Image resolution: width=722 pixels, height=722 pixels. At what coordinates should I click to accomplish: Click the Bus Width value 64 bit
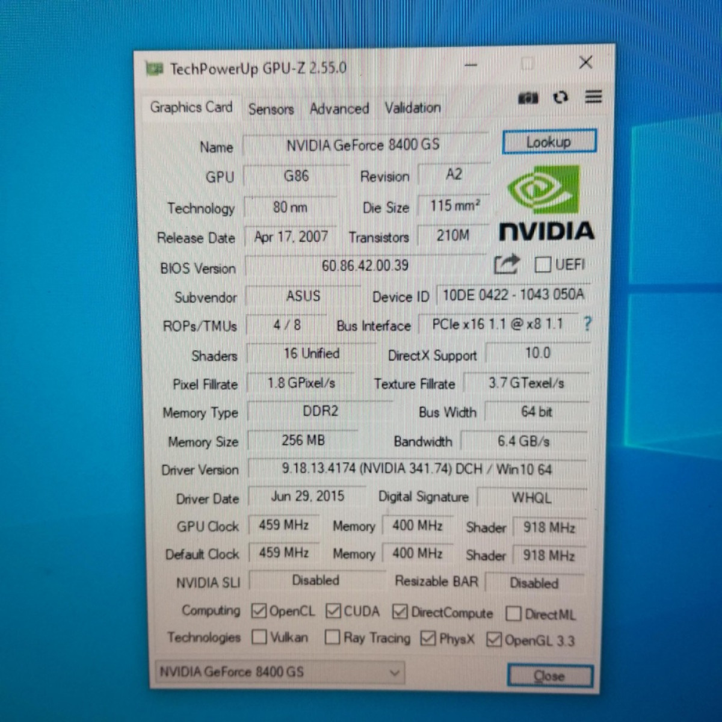coord(537,412)
